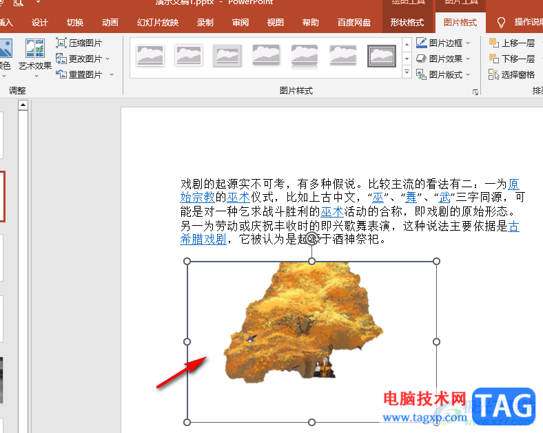Click the Picture Border (图片边框) icon

tap(421, 43)
